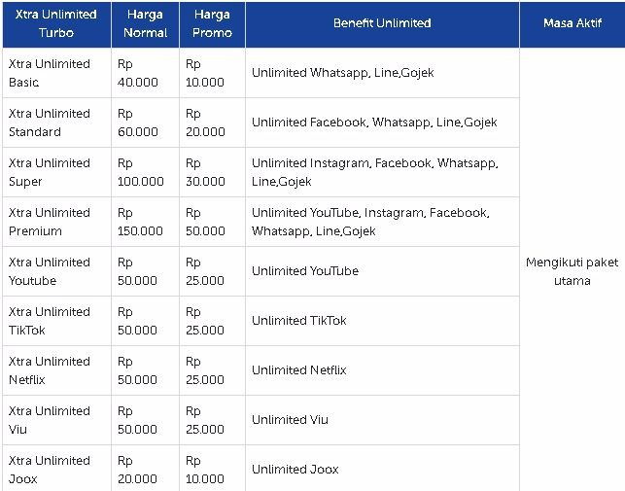Click the Mengikuti paket utama cell
This screenshot has height=491, width=625.
click(573, 271)
